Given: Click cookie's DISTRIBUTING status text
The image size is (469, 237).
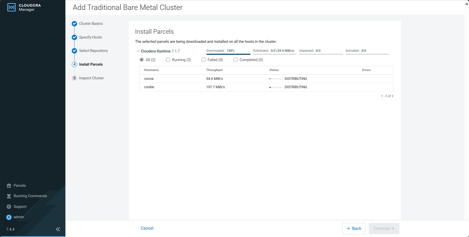Looking at the screenshot, I should click(296, 87).
